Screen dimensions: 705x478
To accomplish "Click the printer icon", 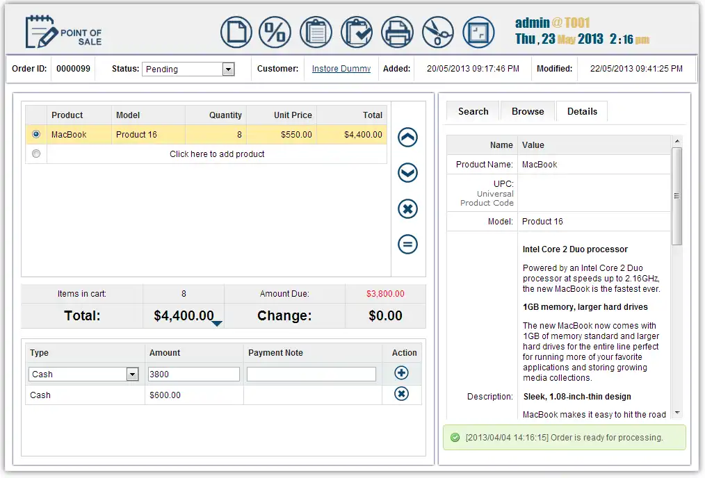I will click(397, 33).
